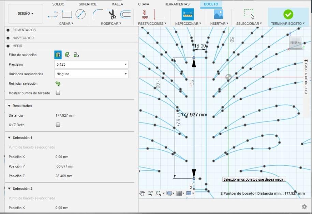This screenshot has height=214, width=312.
Task: Select the lower measured sketch point
Action: coord(194,179)
